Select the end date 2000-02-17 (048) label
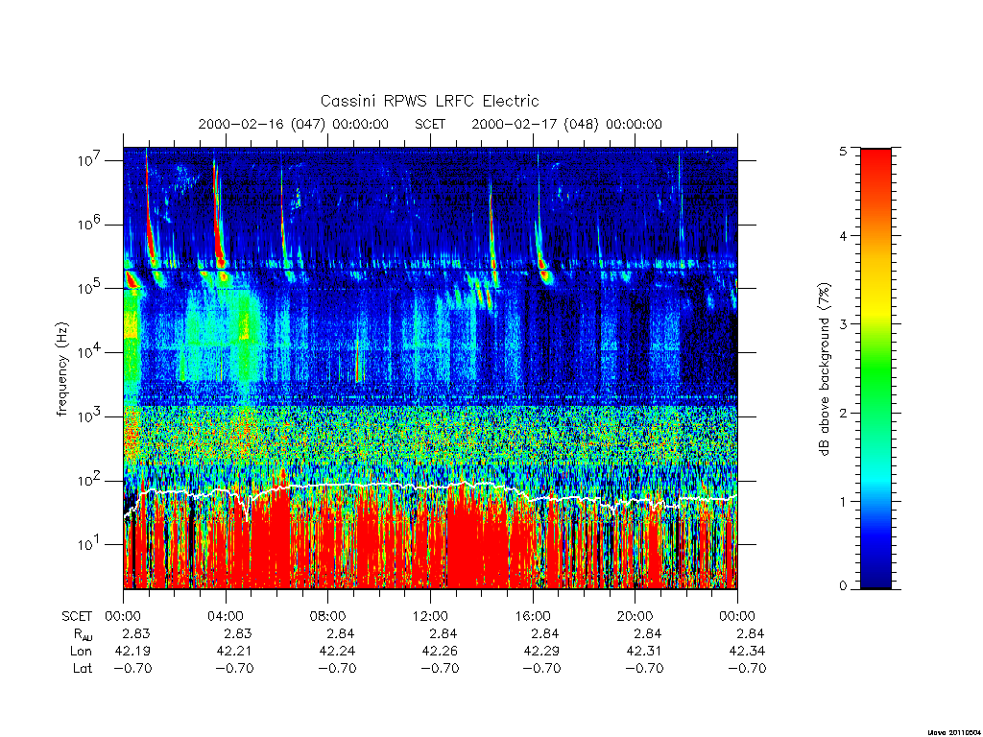 [566, 124]
